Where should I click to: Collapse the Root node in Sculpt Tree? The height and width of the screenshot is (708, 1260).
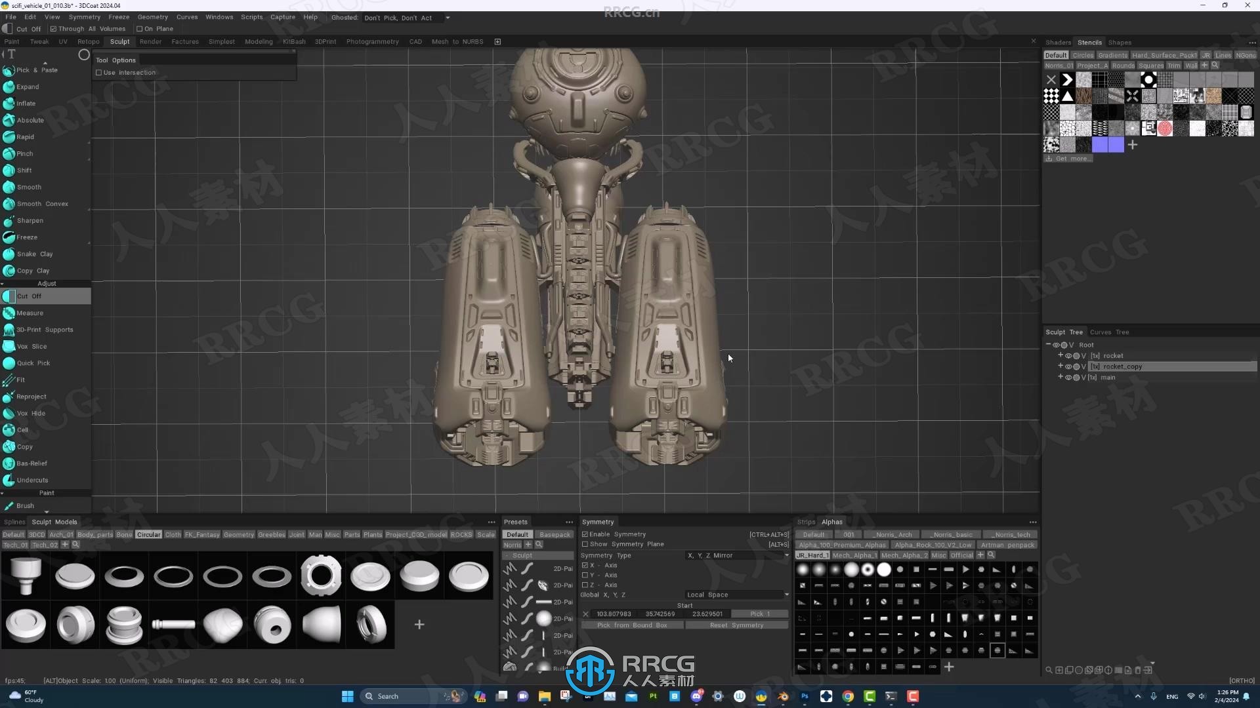(x=1048, y=344)
